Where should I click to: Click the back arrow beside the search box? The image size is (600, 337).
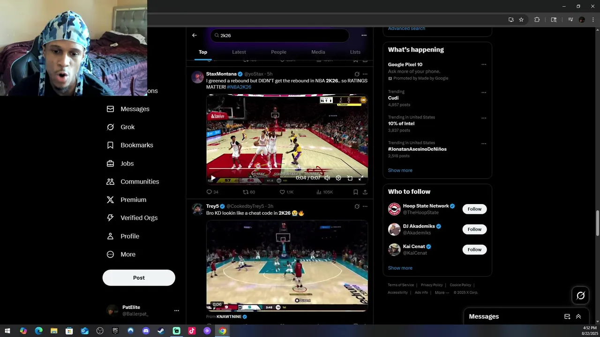pyautogui.click(x=194, y=35)
